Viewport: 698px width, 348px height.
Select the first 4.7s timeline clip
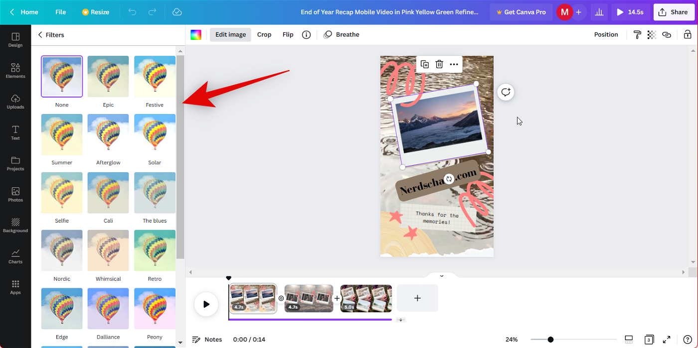[x=253, y=299]
